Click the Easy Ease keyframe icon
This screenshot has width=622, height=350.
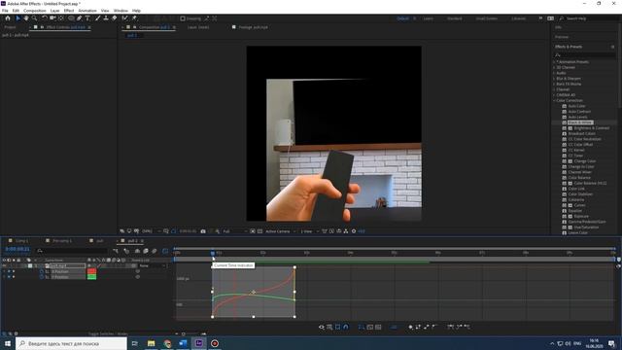coord(451,327)
